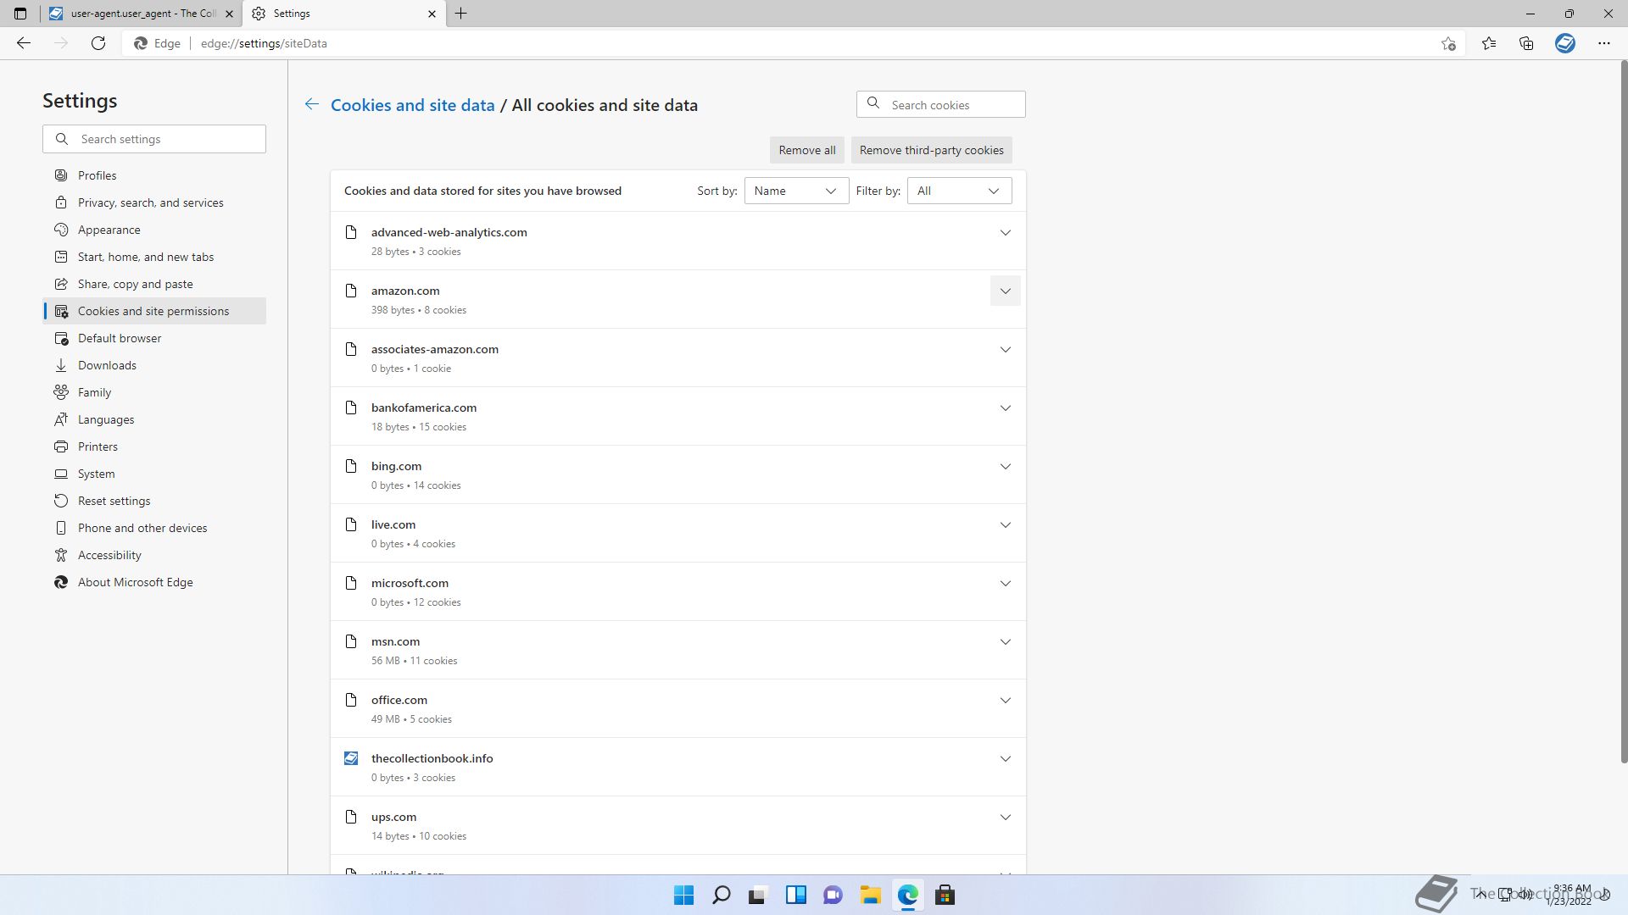Close the Settings tab
This screenshot has height=915, width=1628.
click(432, 14)
